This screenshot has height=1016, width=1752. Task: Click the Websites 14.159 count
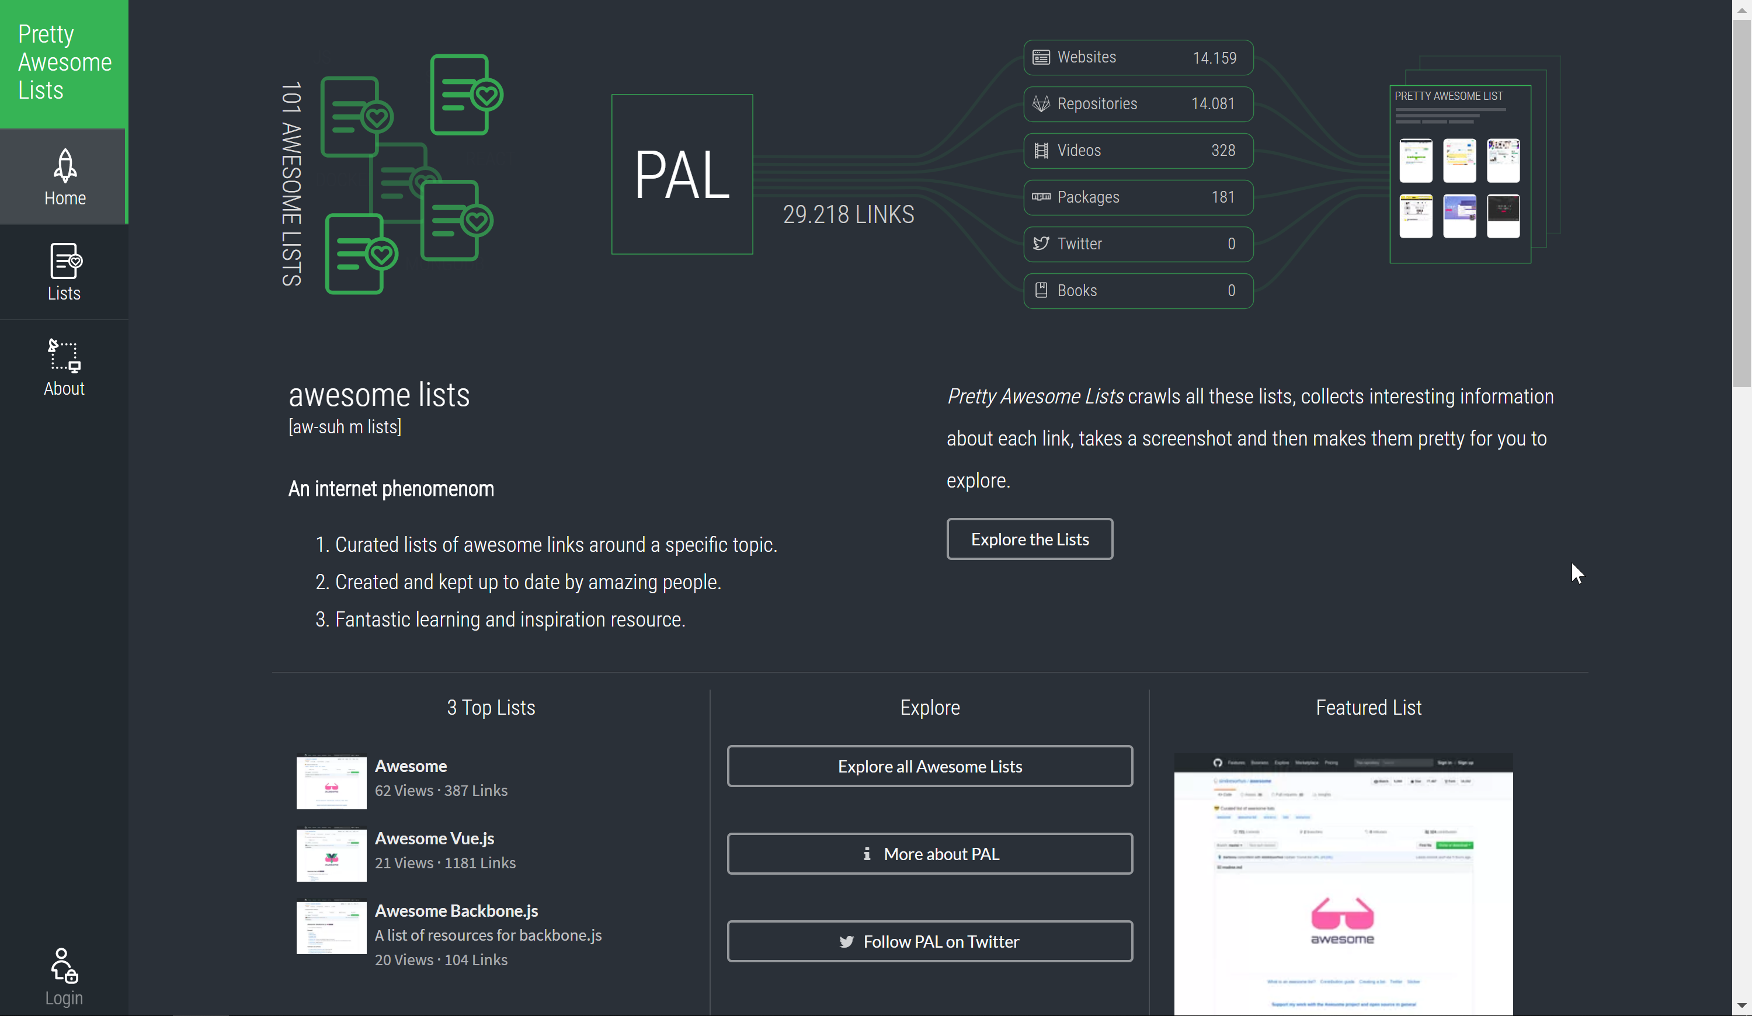tap(1214, 58)
